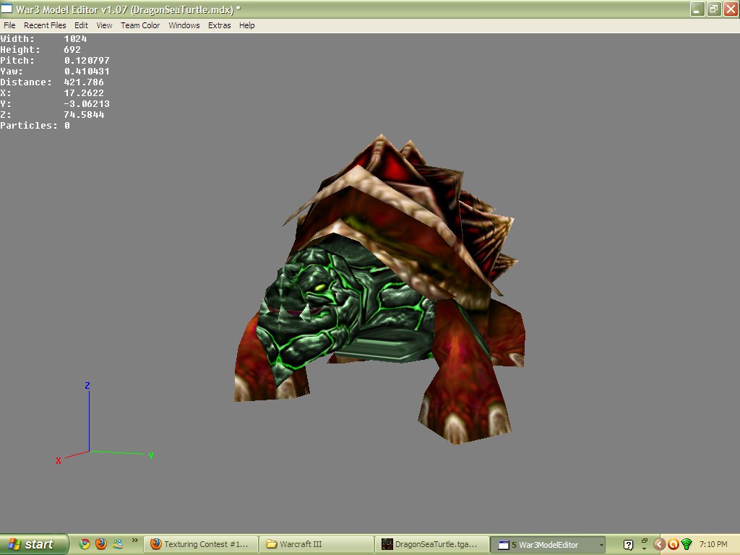
Task: Open the File menu
Action: pyautogui.click(x=9, y=25)
